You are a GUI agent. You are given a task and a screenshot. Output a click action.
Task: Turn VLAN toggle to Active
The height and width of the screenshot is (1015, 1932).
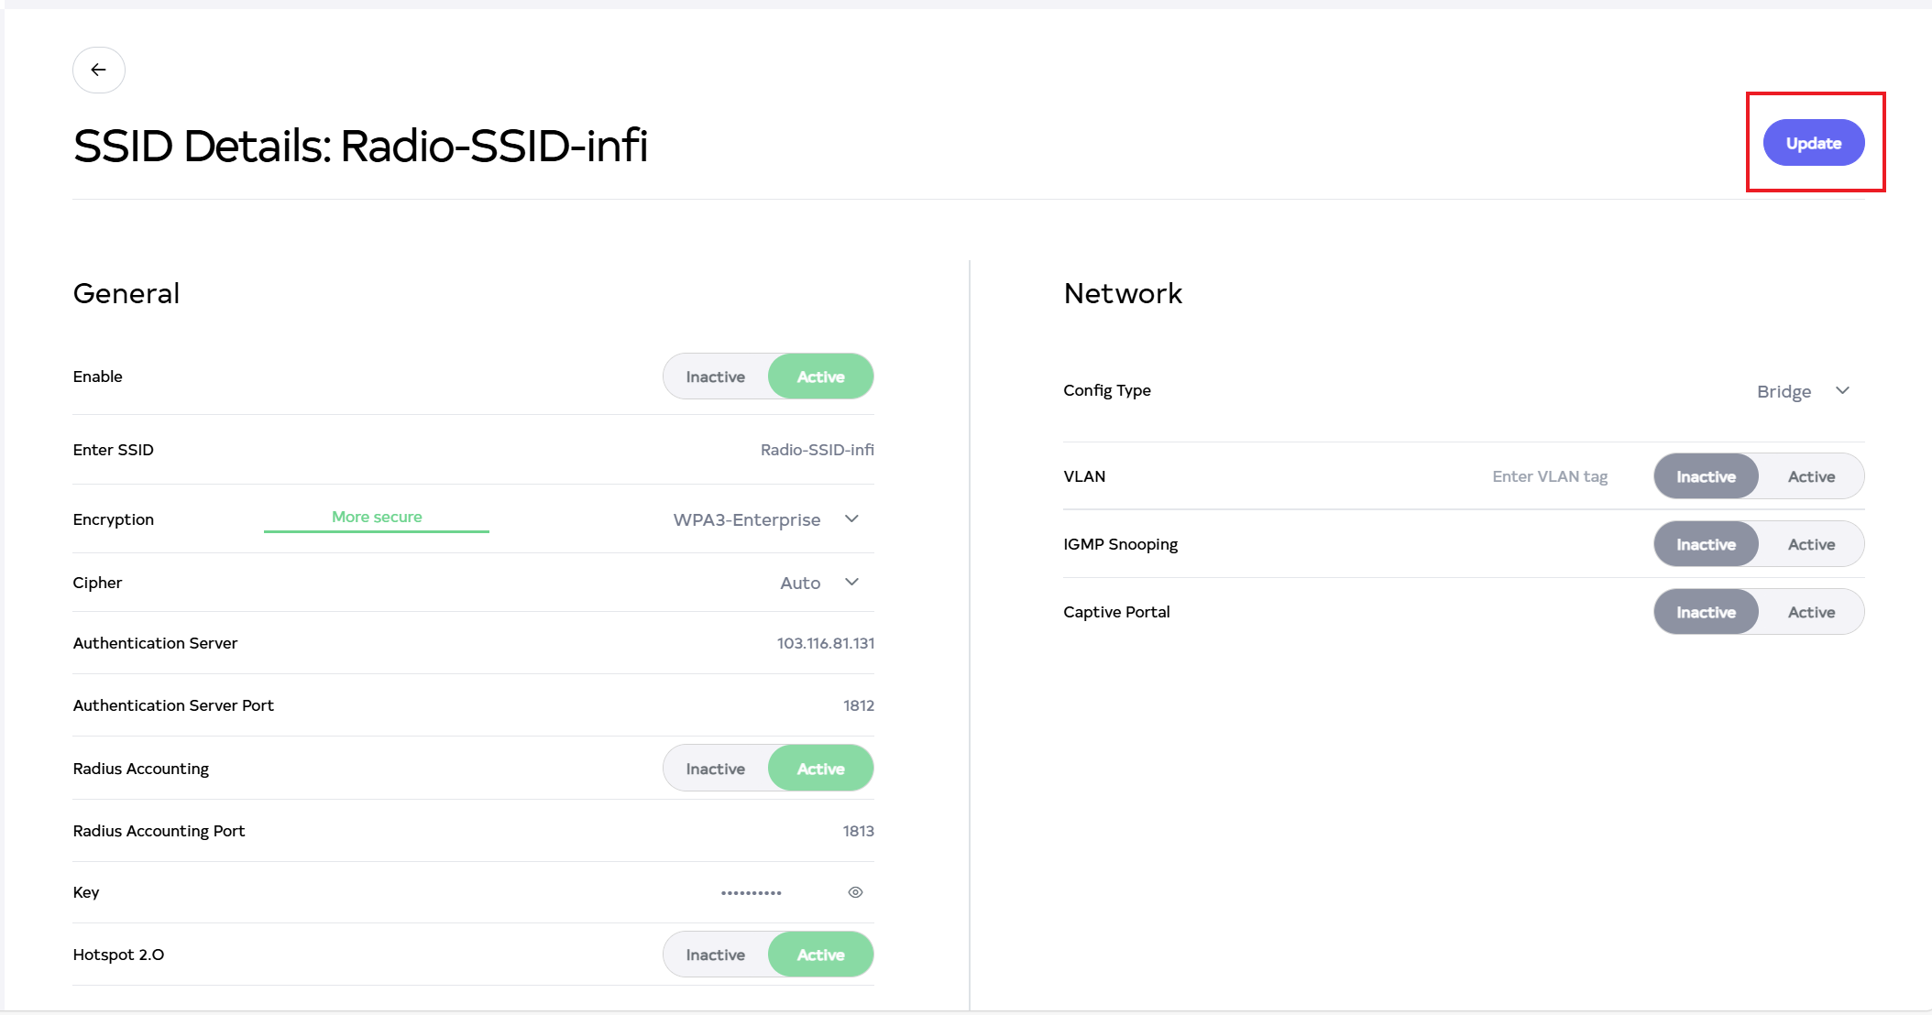(1811, 476)
